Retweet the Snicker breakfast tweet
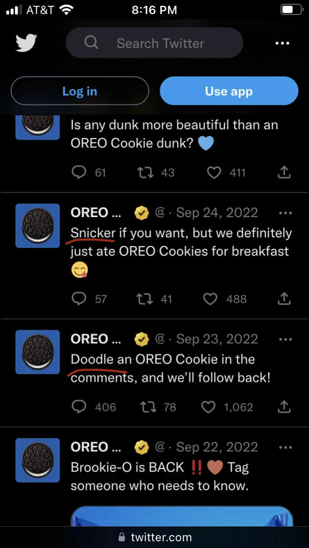This screenshot has width=309, height=548. [145, 299]
